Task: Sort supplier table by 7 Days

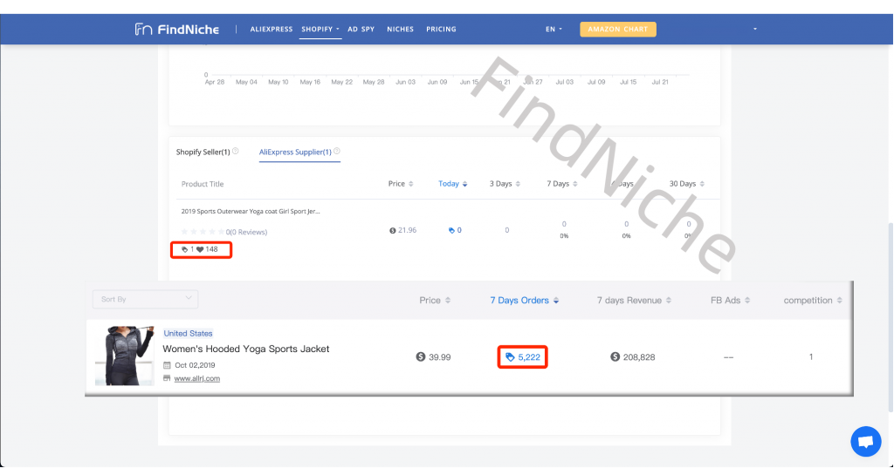Action: tap(562, 184)
